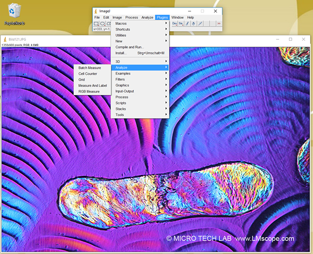The width and height of the screenshot is (313, 254).
Task: Select the paintbrush tool icon
Action: tap(187, 24)
